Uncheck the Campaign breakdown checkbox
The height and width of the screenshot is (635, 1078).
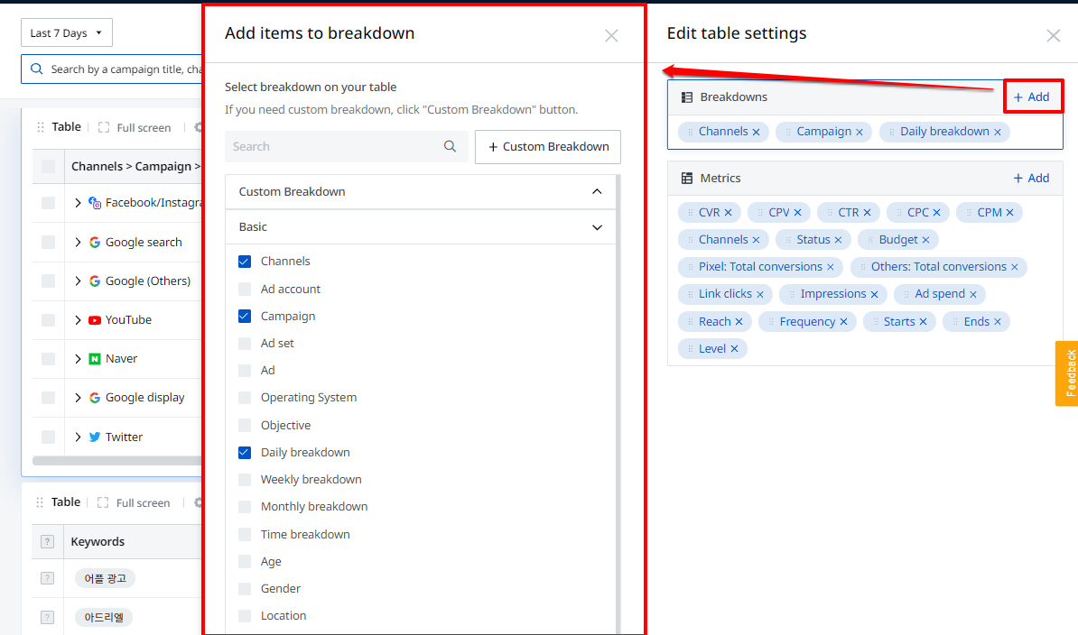point(245,317)
